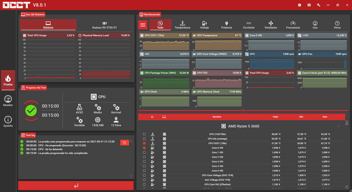
Task: Click the hamburger menu in Monitoreando
Action: (143, 25)
